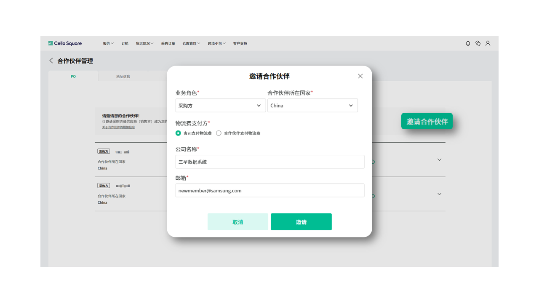Click the Cello Square logo
The height and width of the screenshot is (303, 539).
pos(64,43)
